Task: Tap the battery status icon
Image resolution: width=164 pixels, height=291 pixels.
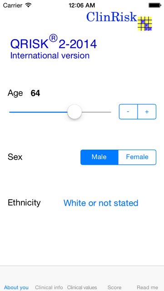Action: 155,5
